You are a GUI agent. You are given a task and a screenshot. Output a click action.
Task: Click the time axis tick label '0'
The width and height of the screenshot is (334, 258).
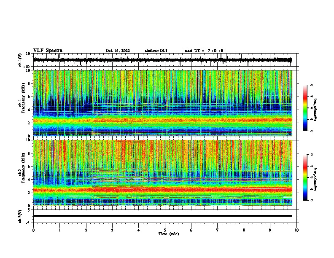[33, 230]
